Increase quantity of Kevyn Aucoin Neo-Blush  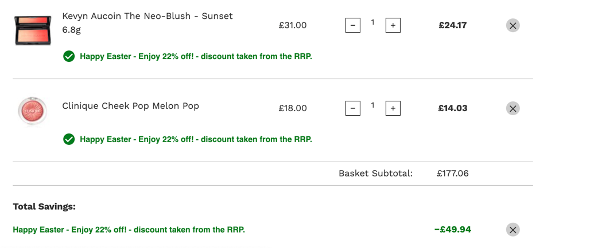pos(393,25)
